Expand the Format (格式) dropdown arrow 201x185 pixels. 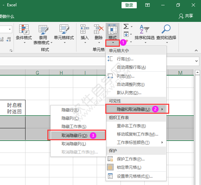113,43
